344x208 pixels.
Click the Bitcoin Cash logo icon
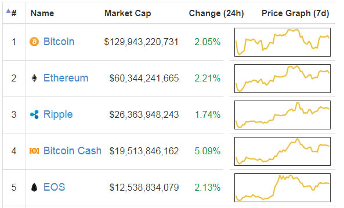[34, 151]
